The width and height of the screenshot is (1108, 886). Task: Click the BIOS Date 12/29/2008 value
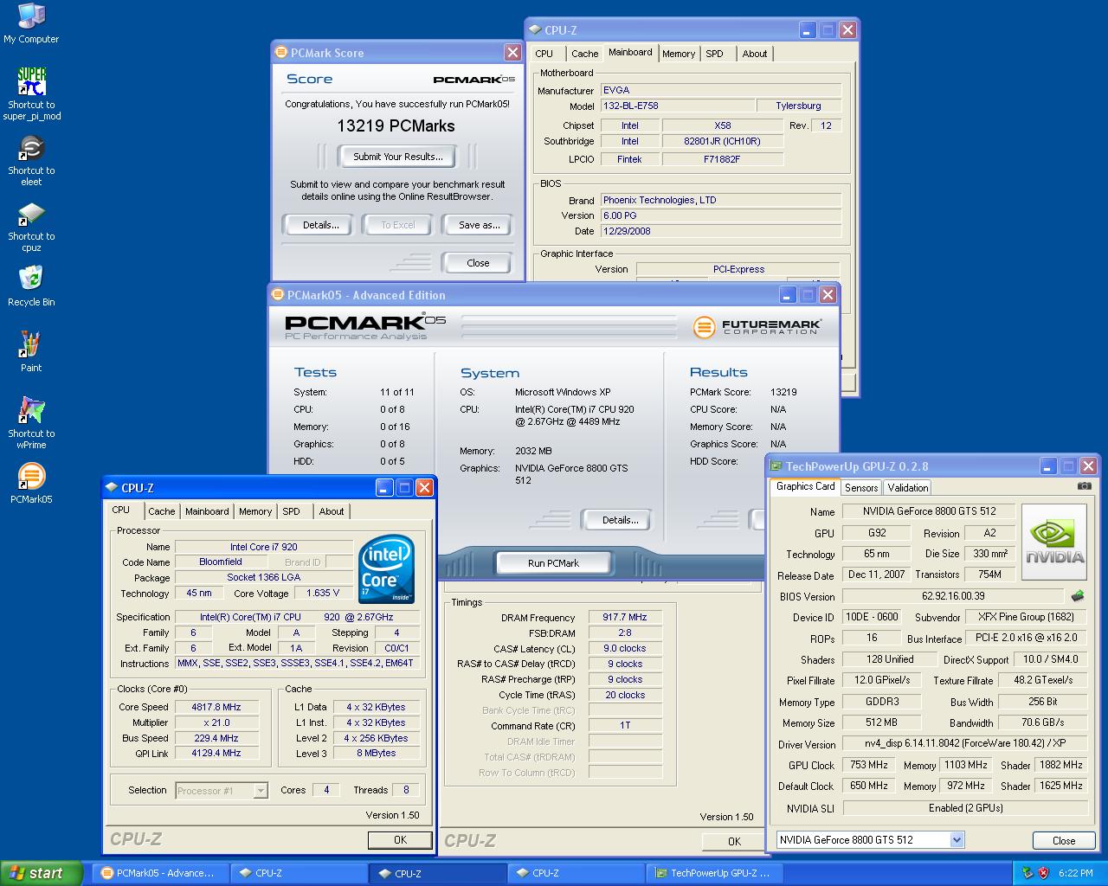coord(721,231)
